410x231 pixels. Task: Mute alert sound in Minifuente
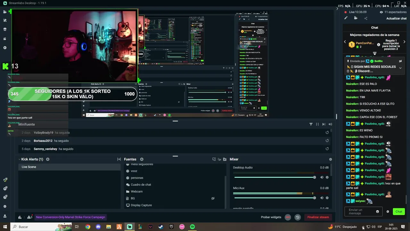[330, 124]
